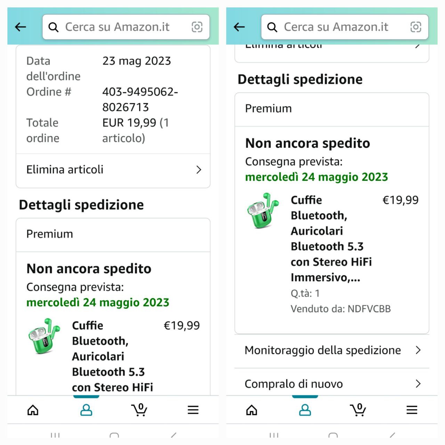Tap the account tab in left bottom bar

point(86,410)
